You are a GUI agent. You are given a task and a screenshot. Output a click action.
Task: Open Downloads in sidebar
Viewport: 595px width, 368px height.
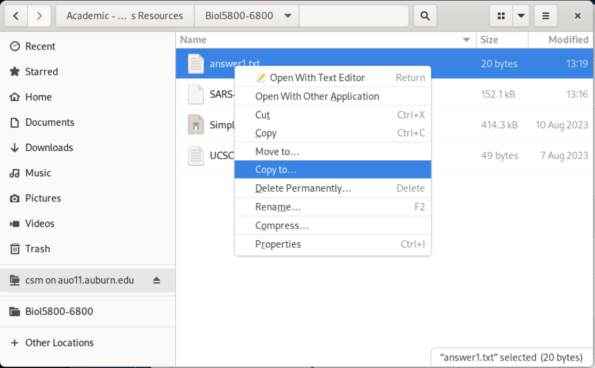point(87,148)
